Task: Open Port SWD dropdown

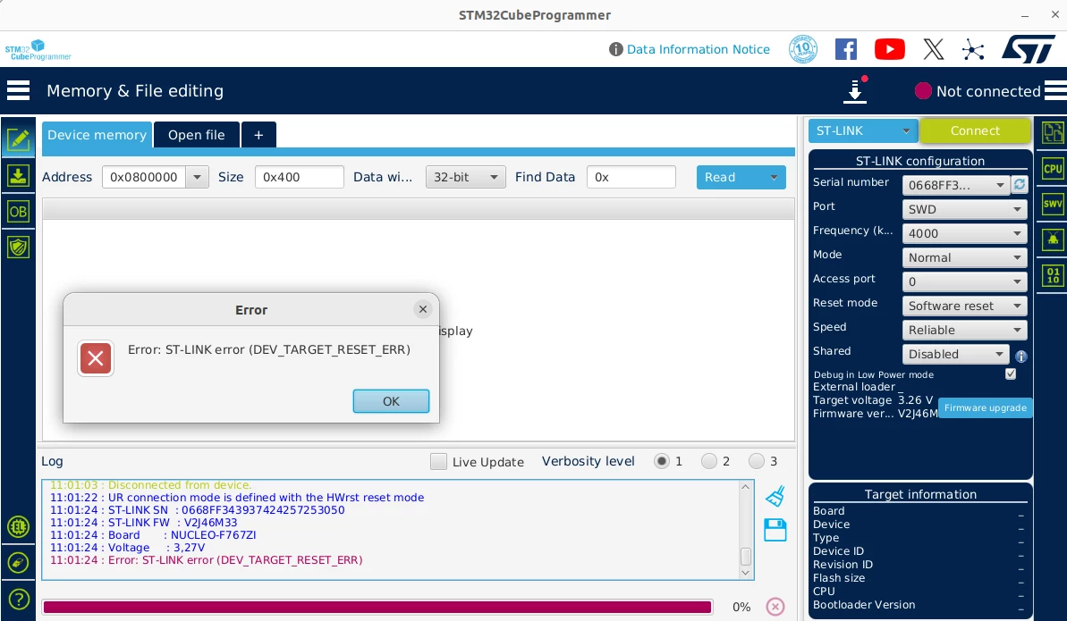Action: [x=964, y=209]
